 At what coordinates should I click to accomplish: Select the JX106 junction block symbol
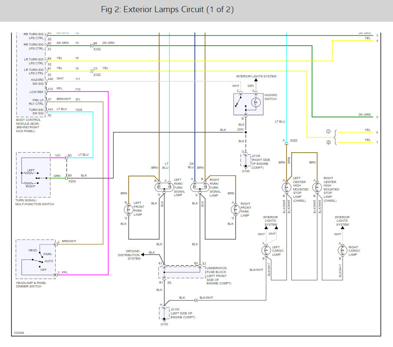[x=246, y=160]
